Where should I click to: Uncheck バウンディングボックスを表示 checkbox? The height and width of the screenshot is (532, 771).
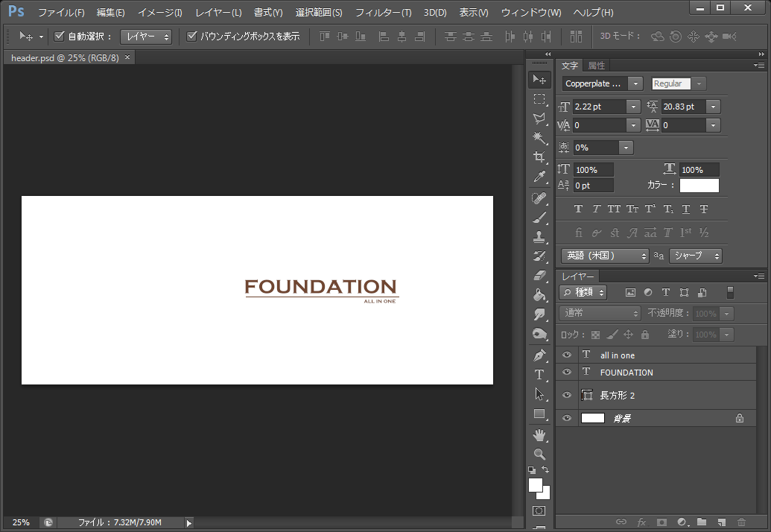click(x=191, y=36)
